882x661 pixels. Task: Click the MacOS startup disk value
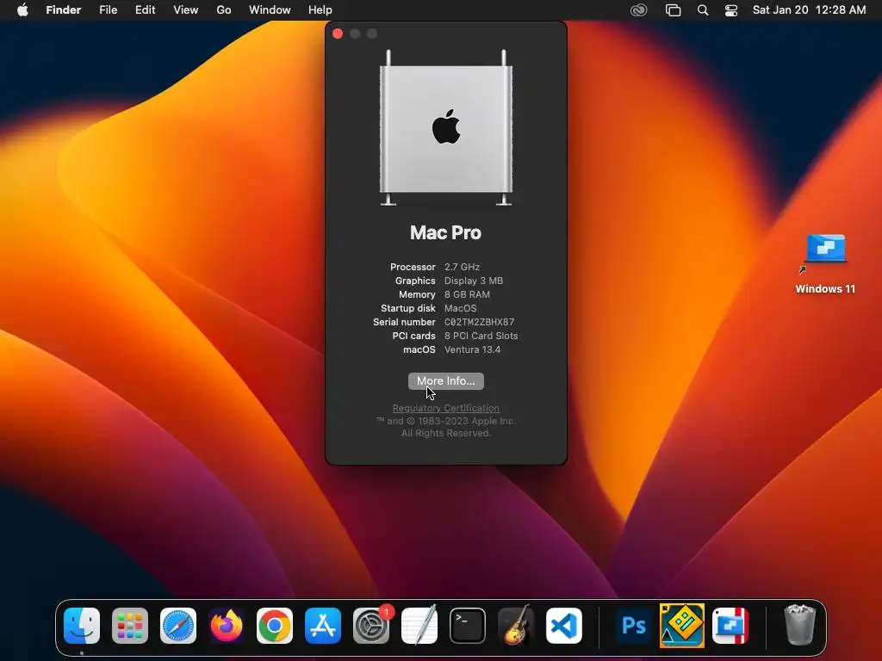tap(460, 308)
